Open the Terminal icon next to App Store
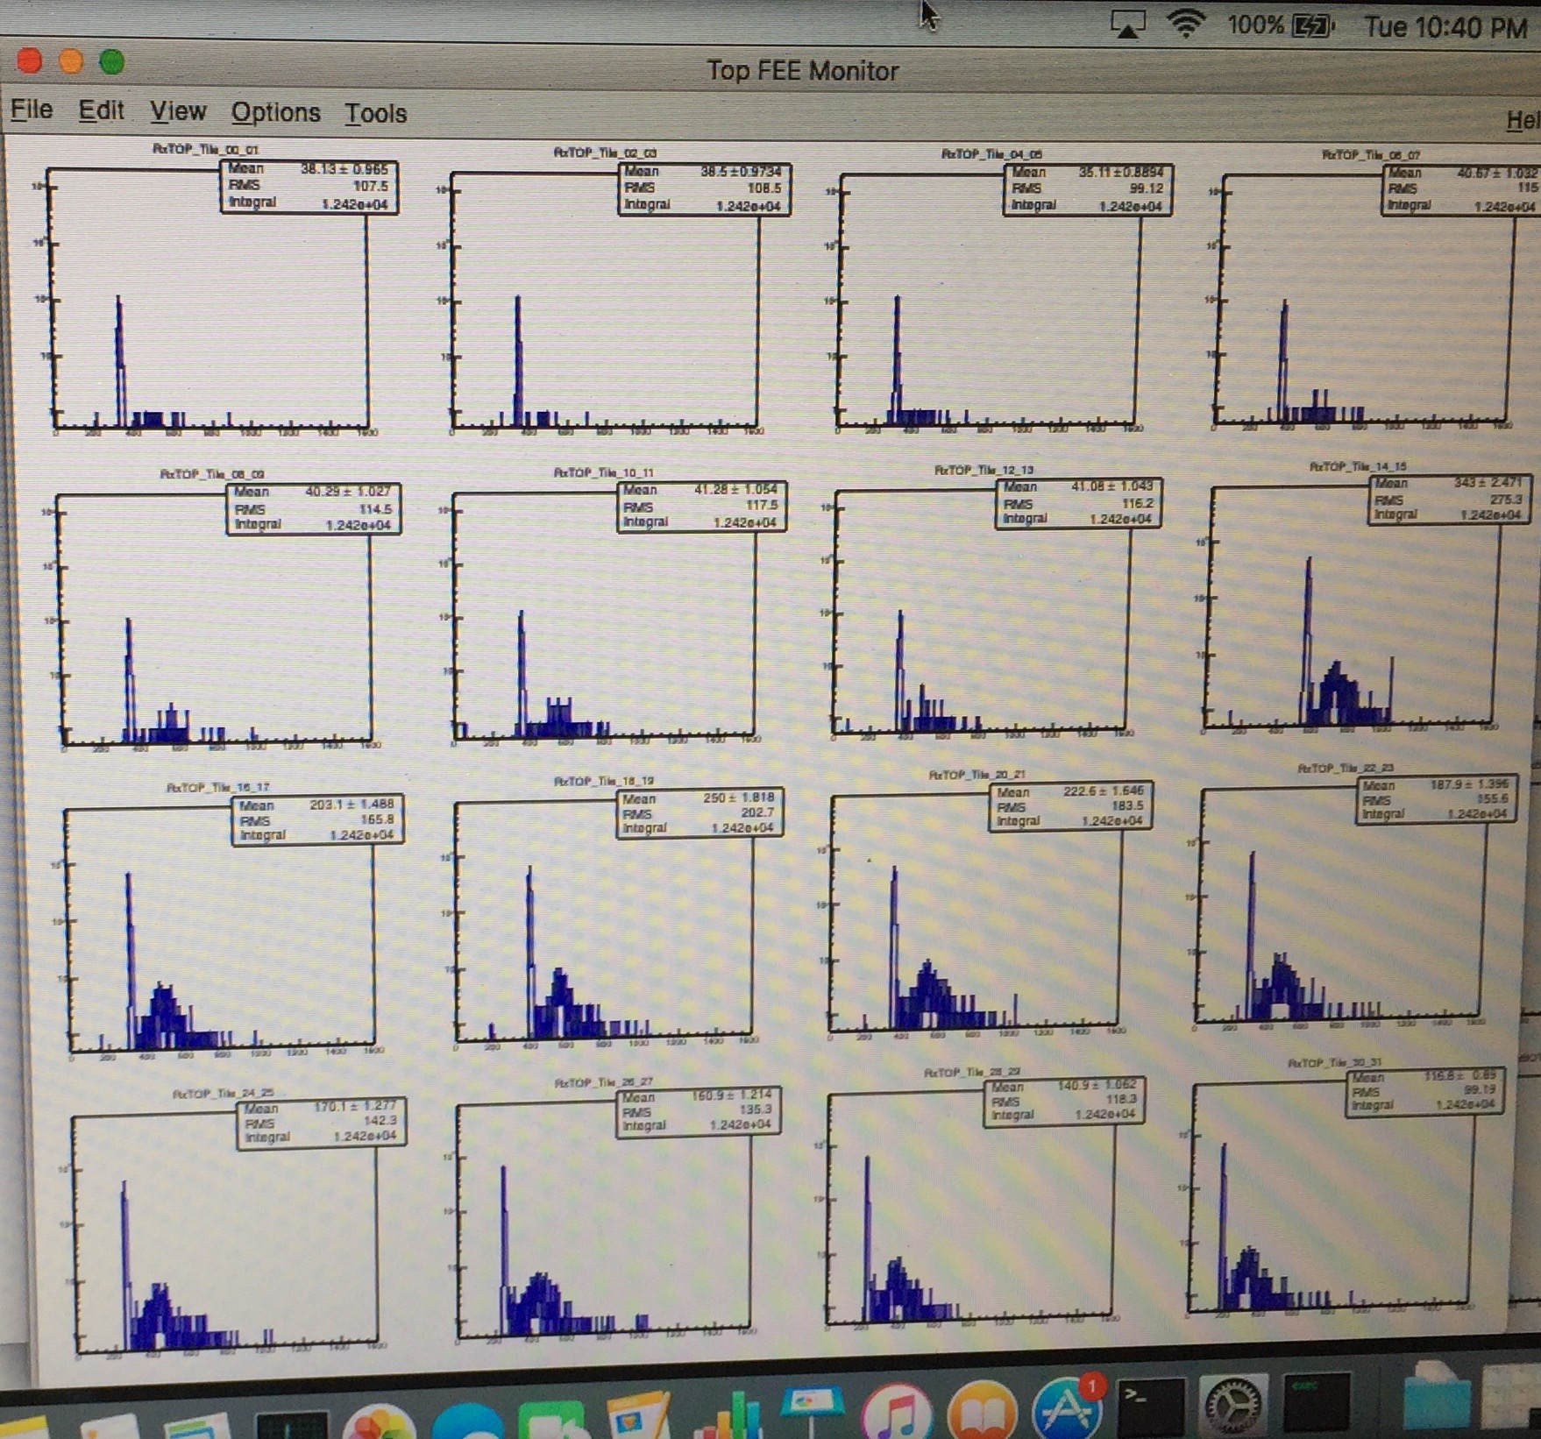 (1152, 1407)
